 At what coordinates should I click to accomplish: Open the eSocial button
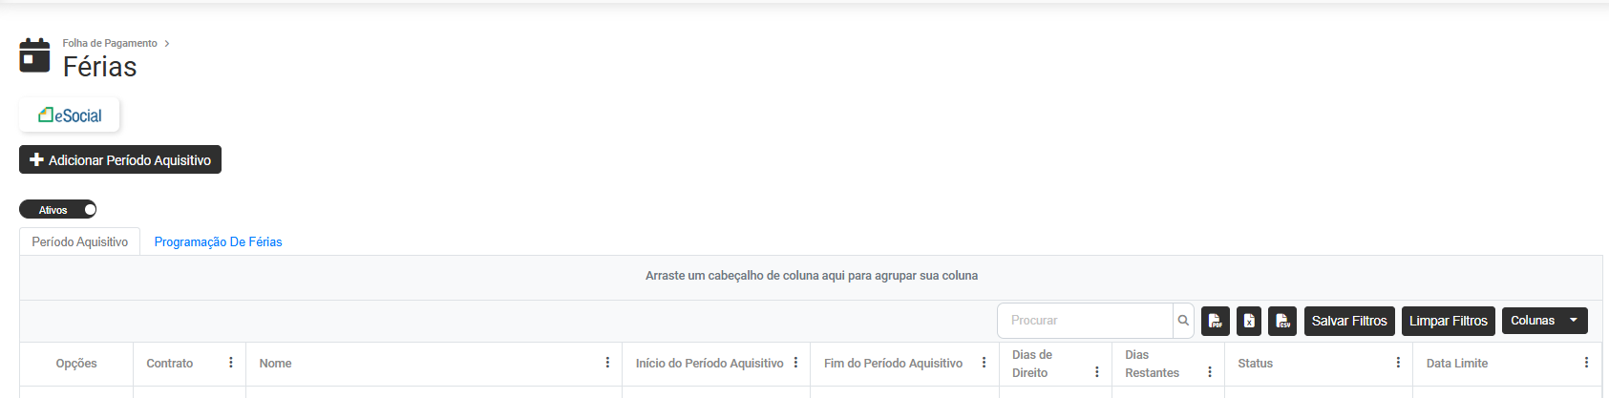click(70, 115)
